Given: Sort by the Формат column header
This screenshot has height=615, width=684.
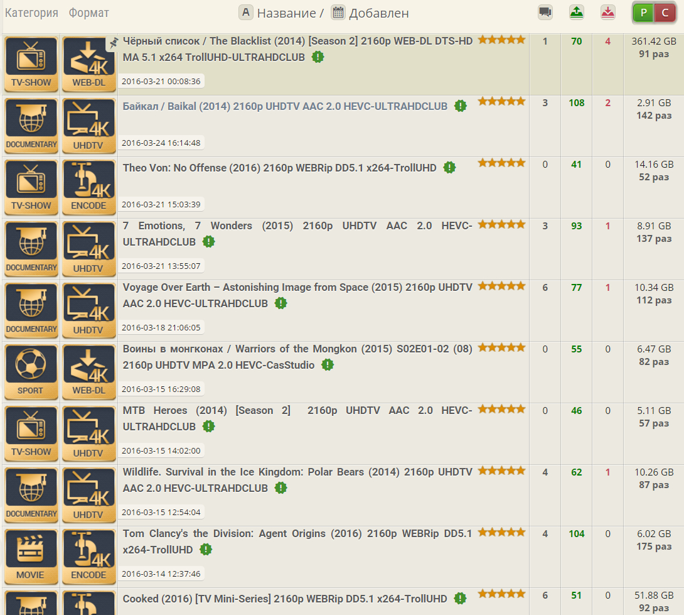Looking at the screenshot, I should 88,13.
